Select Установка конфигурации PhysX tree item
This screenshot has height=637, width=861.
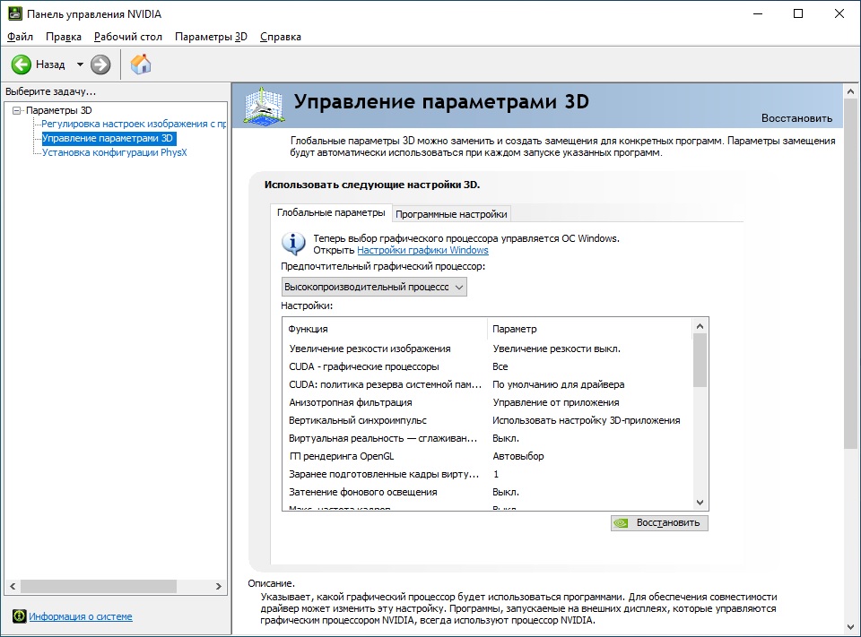114,152
